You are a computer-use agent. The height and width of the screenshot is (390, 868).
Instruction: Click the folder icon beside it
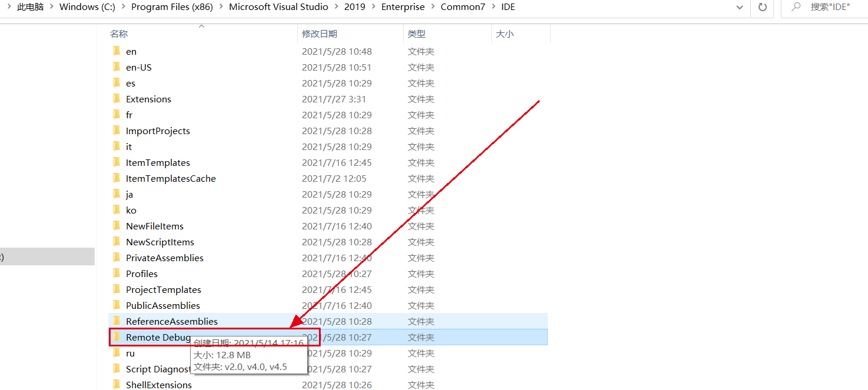pos(116,146)
